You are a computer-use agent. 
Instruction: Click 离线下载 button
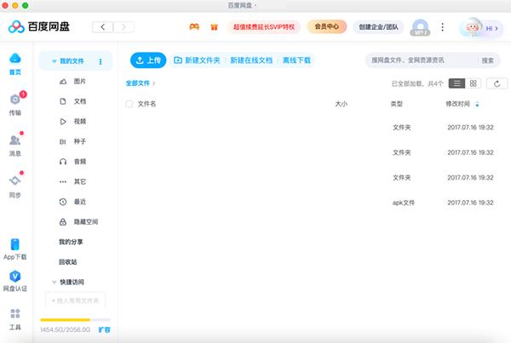coord(296,60)
